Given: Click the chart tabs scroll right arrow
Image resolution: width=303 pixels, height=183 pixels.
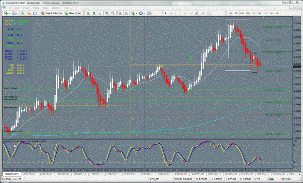Looking at the screenshot, I should tap(299, 174).
